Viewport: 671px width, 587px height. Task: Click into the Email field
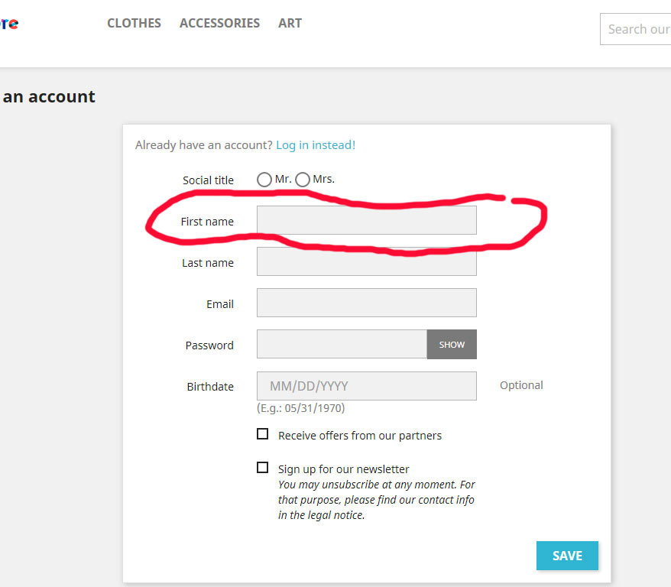(366, 303)
